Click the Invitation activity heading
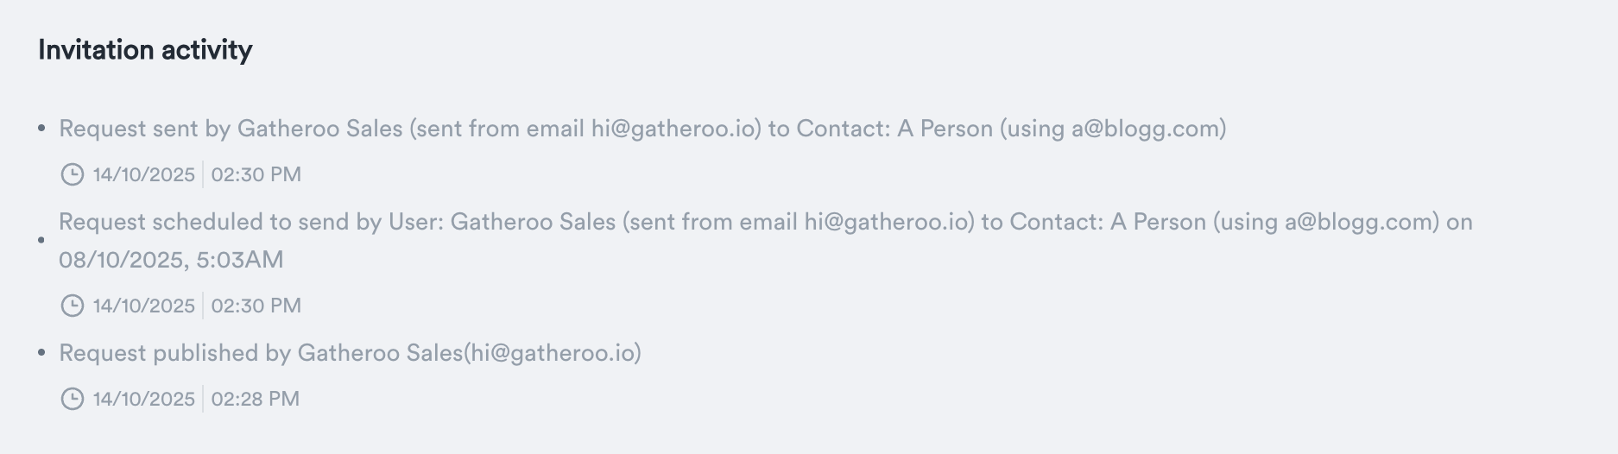Viewport: 1618px width, 454px height. click(x=145, y=50)
